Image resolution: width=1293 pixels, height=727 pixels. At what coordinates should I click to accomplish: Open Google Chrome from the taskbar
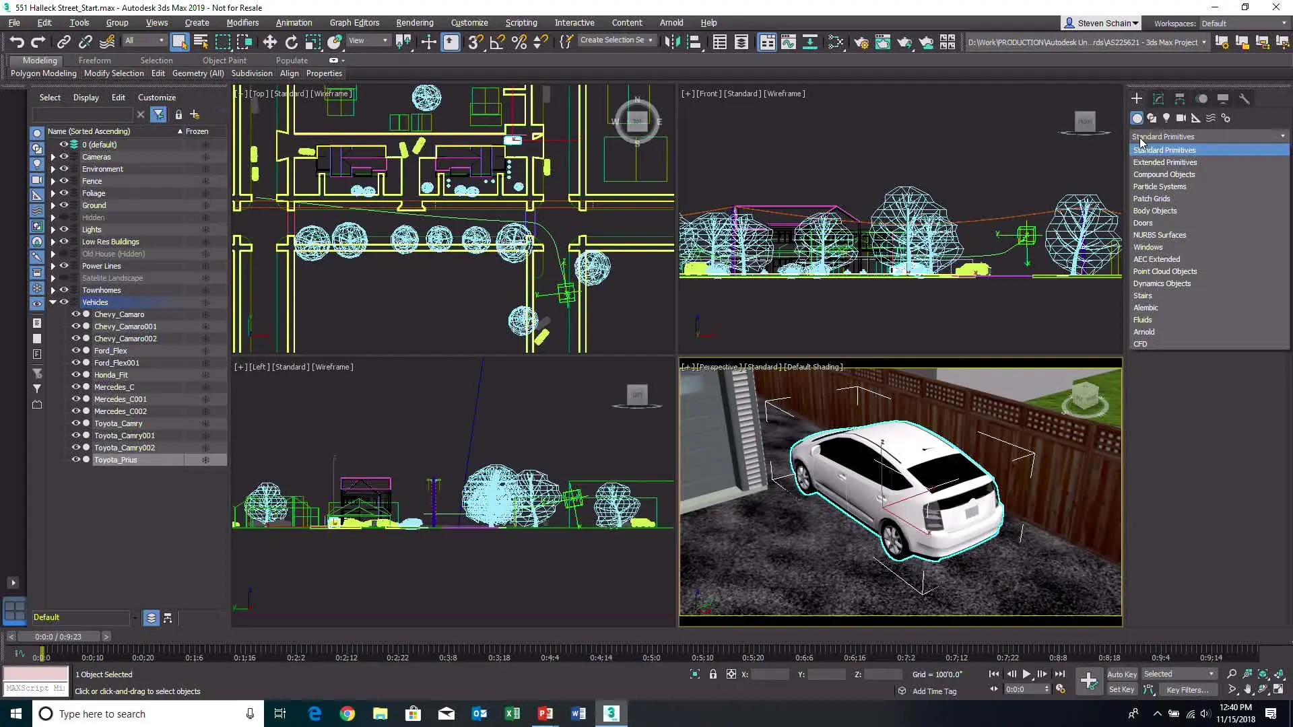[347, 714]
